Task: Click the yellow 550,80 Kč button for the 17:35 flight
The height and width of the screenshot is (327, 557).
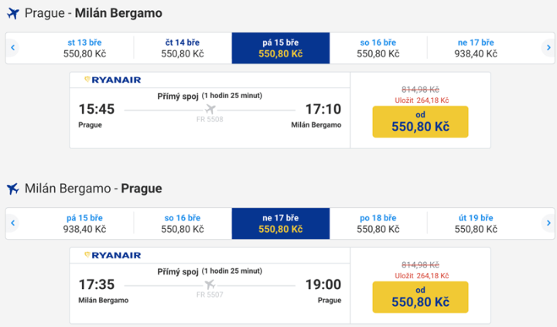Action: 420,298
